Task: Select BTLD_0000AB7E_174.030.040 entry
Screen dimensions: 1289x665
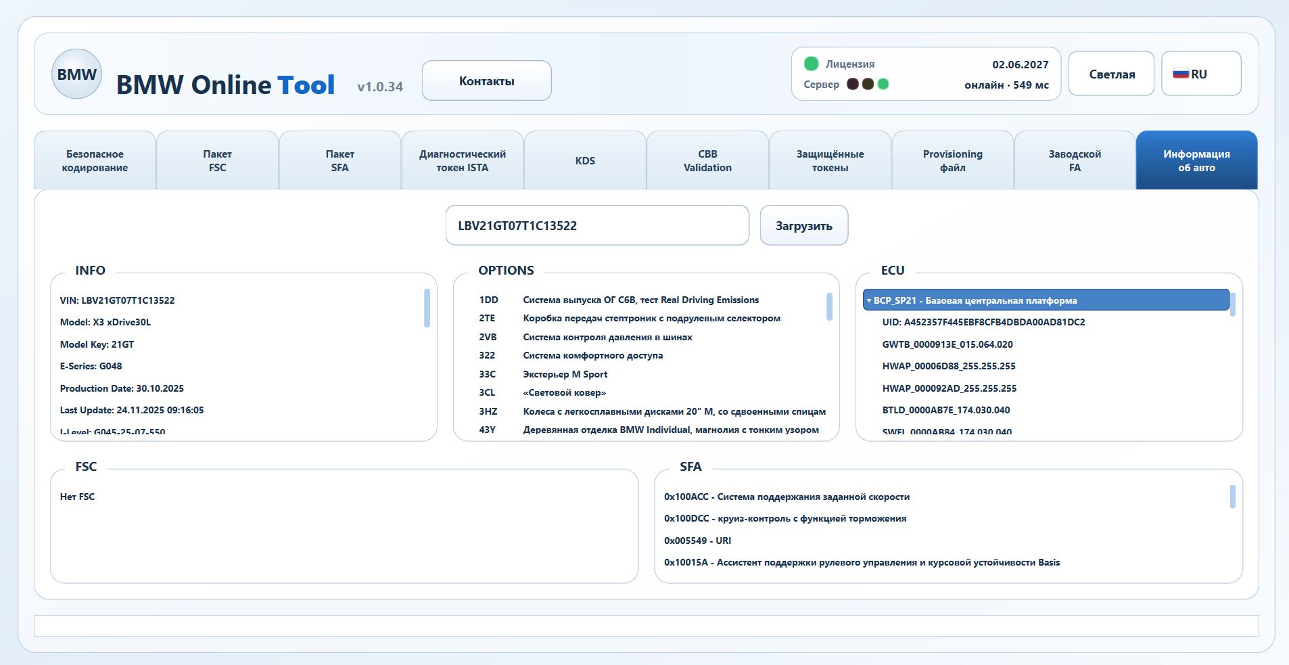Action: (x=946, y=410)
